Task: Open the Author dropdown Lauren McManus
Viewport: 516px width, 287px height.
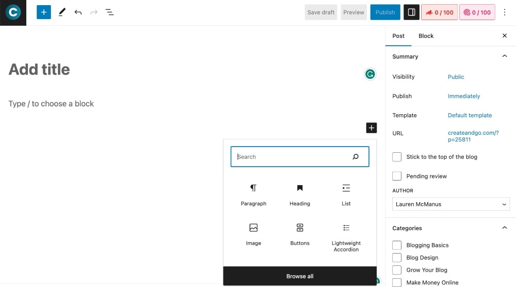Action: coord(451,204)
